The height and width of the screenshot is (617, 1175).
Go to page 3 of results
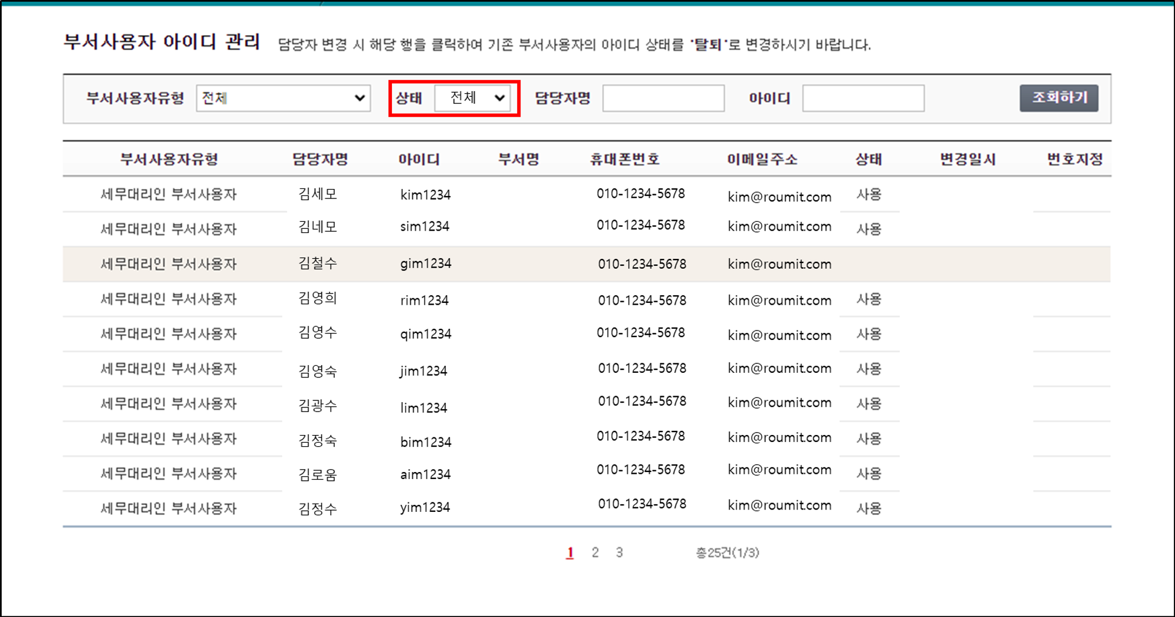coord(619,552)
